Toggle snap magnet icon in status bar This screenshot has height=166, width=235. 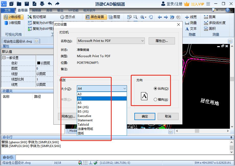80,163
